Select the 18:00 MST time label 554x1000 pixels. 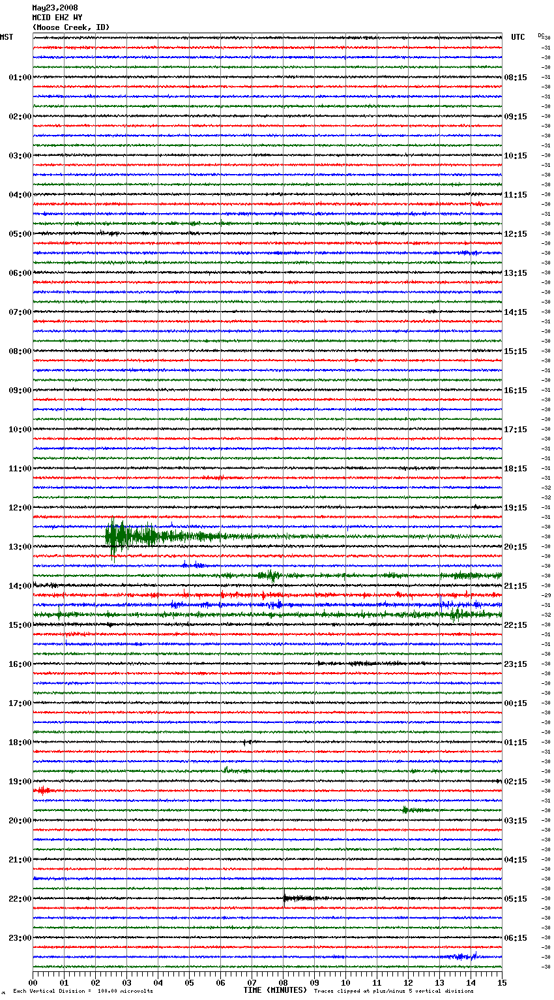pos(20,743)
